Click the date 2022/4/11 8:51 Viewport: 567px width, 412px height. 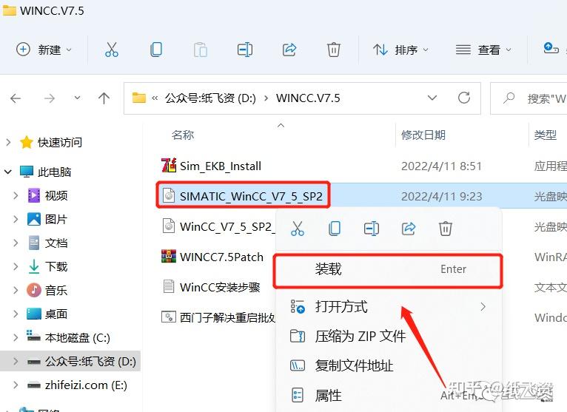pyautogui.click(x=441, y=166)
